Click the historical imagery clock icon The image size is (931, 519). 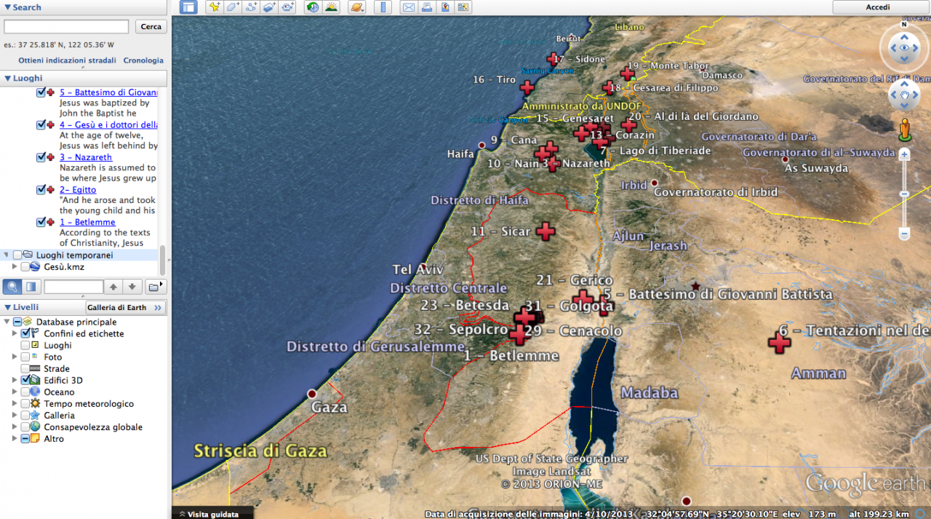(x=313, y=7)
